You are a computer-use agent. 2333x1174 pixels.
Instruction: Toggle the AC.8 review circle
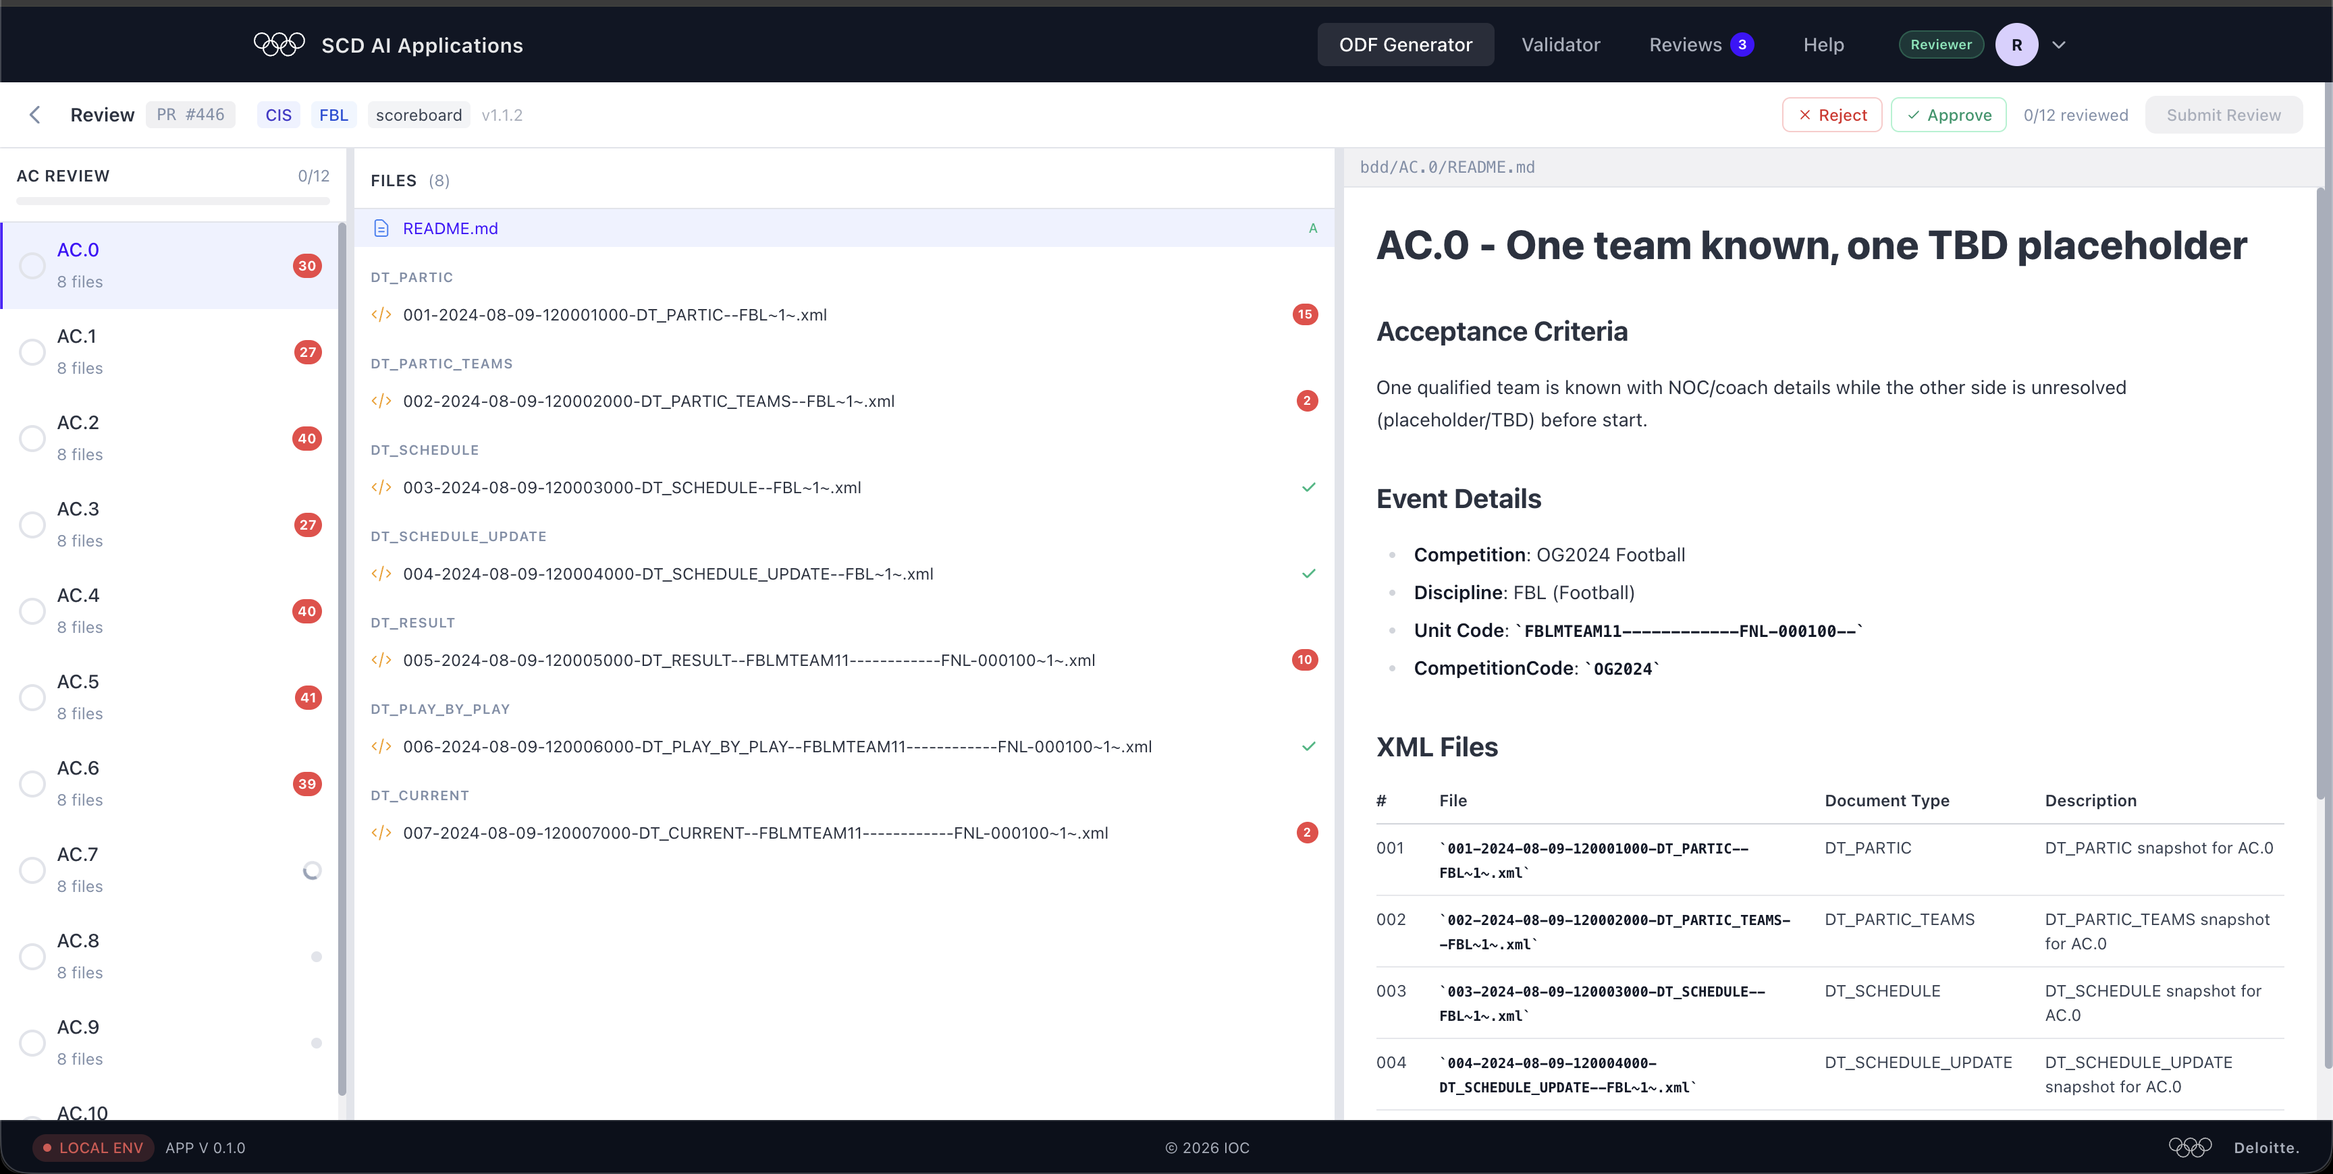pyautogui.click(x=32, y=957)
